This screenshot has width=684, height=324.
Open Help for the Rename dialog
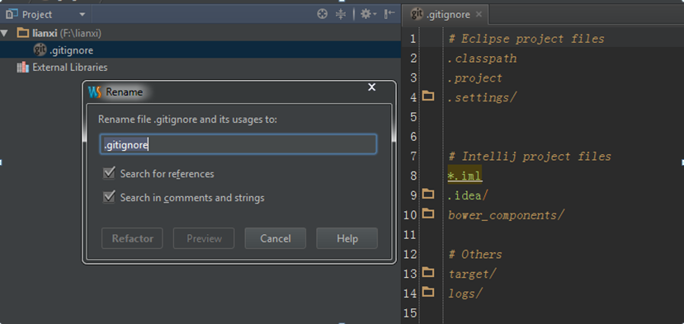point(347,238)
